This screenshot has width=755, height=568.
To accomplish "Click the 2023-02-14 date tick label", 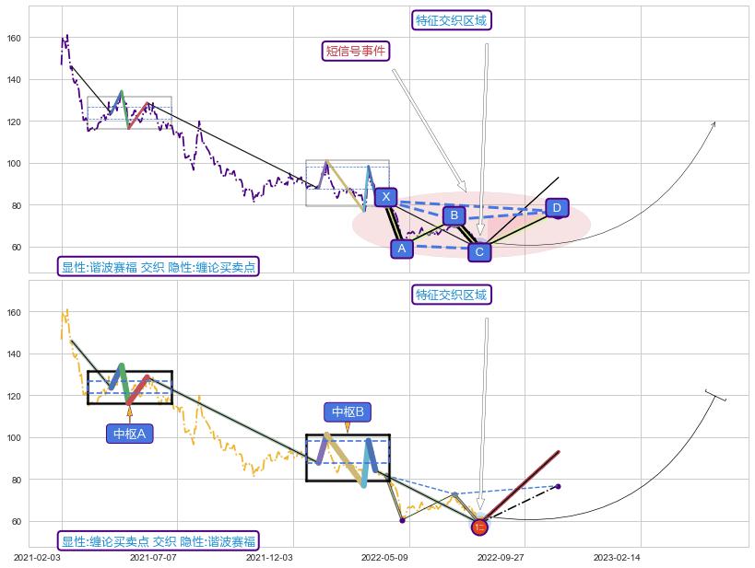I will 616,558.
